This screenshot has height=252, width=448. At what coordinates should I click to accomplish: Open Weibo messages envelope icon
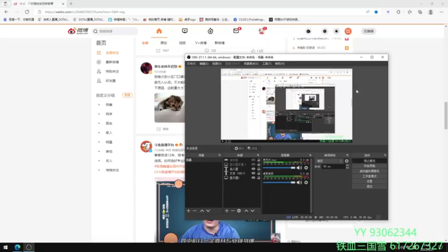(x=236, y=31)
